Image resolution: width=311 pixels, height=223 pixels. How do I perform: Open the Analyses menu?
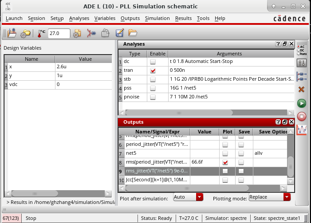click(x=79, y=18)
